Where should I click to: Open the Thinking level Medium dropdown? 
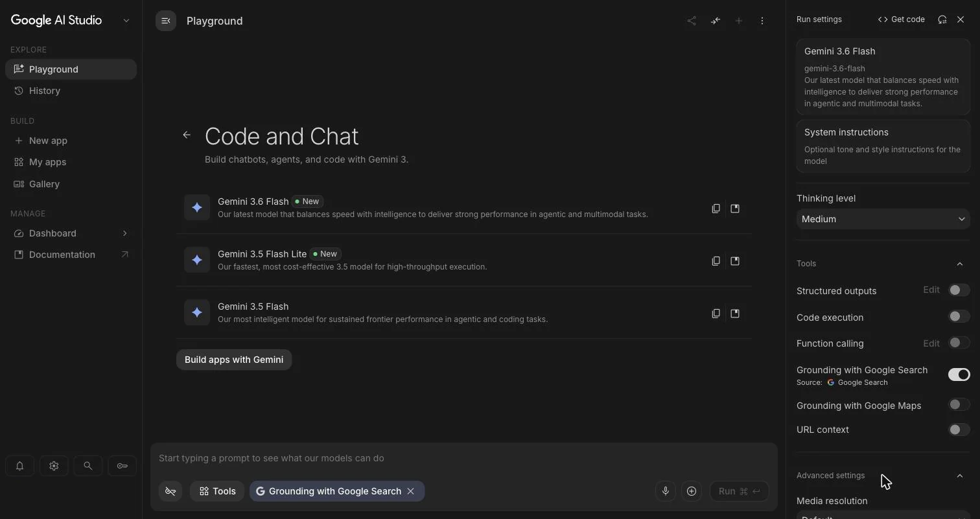883,219
